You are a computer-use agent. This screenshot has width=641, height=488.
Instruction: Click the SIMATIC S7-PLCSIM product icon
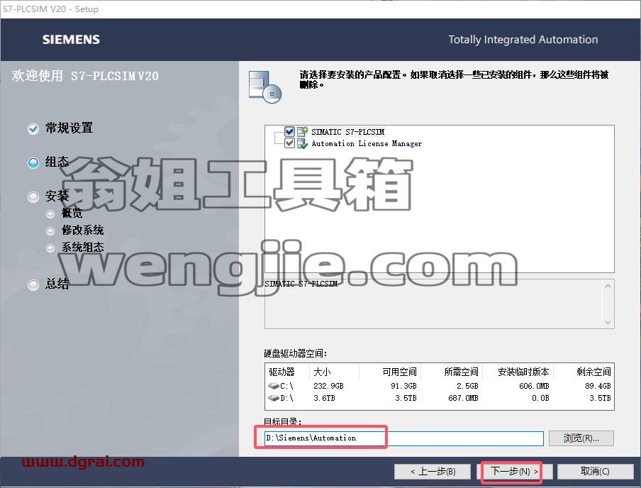point(303,131)
